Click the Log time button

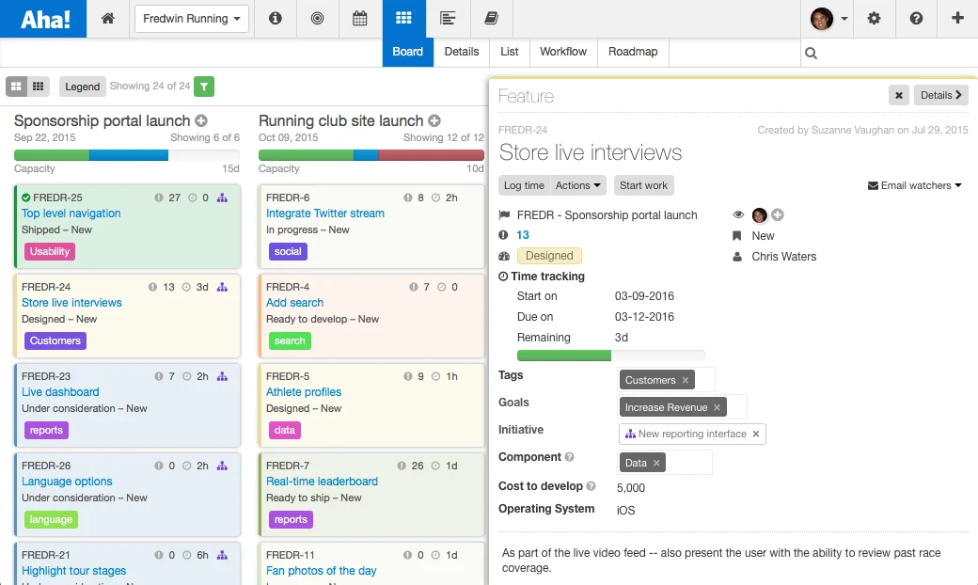[524, 185]
